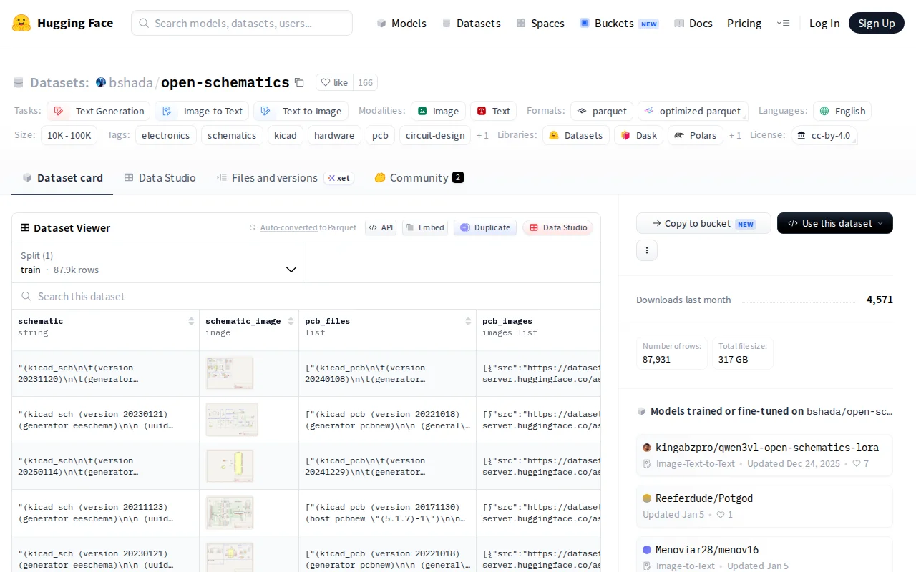
Task: Switch to the Files and versions tab
Action: (285, 177)
